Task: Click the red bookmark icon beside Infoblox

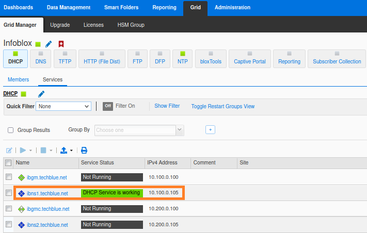Action: 61,44
